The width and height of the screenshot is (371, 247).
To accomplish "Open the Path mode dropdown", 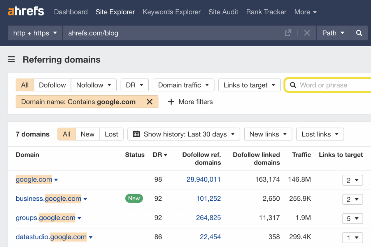I will [x=333, y=33].
